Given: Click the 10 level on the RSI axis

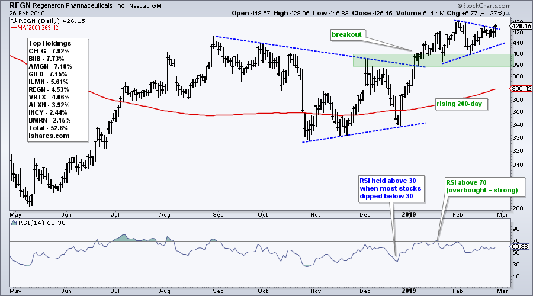Looking at the screenshot, I should [516, 276].
